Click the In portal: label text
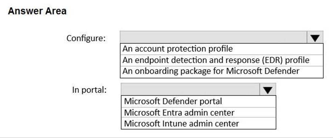 [x=89, y=90]
